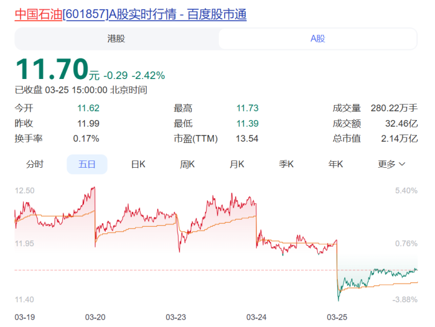This screenshot has height=327, width=435.
Task: Click the 03-24 date label on chart axis
Action: coord(256,317)
